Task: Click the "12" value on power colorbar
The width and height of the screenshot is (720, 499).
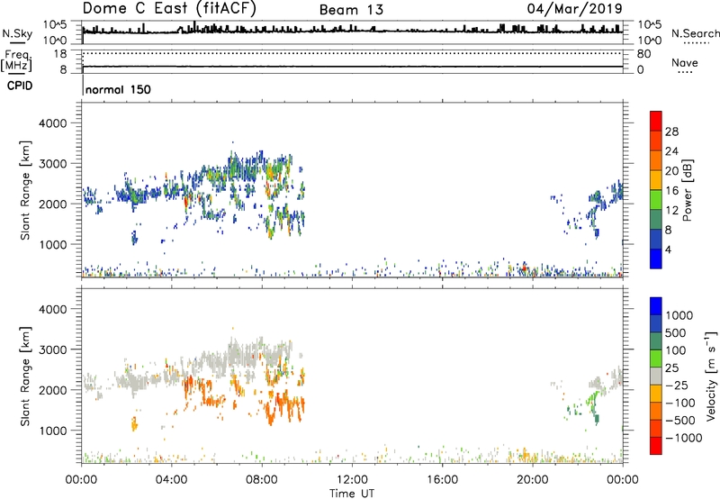Action: 671,211
